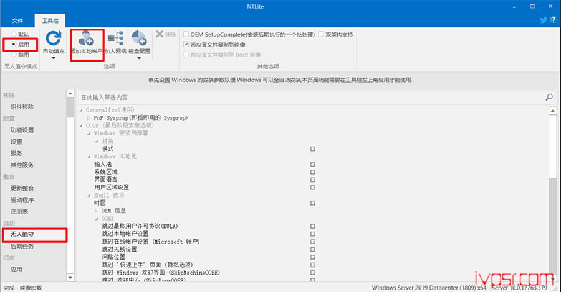The height and width of the screenshot is (292, 561).
Task: Select the 默认 radio button
Action: tap(14, 34)
